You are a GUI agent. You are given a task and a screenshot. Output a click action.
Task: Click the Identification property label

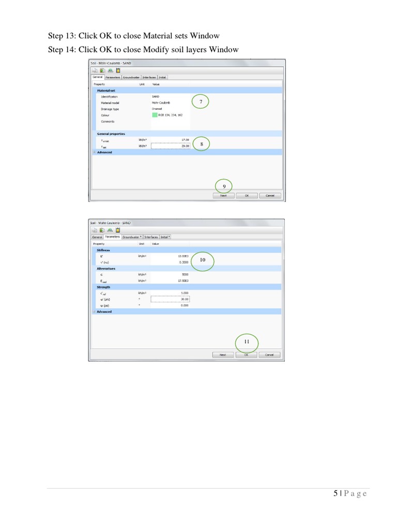click(110, 97)
